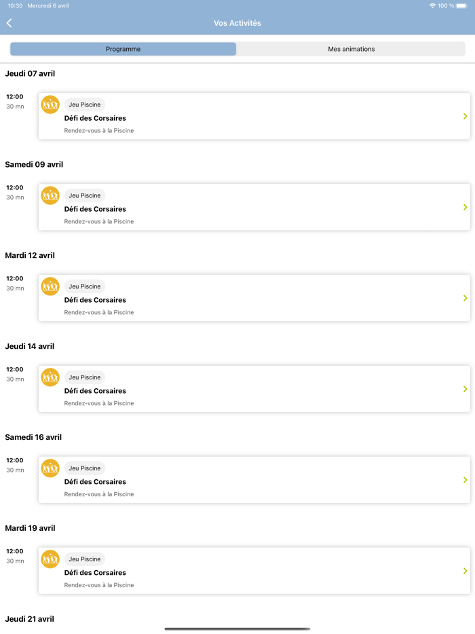Viewport: 475px width, 634px height.
Task: Tap activity icon for Samedi 09 avril
Action: tap(50, 195)
